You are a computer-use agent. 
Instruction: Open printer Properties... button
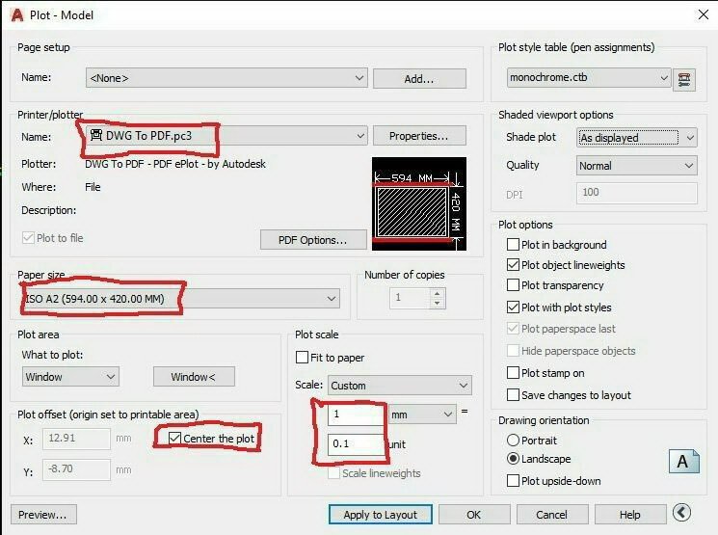pyautogui.click(x=419, y=136)
